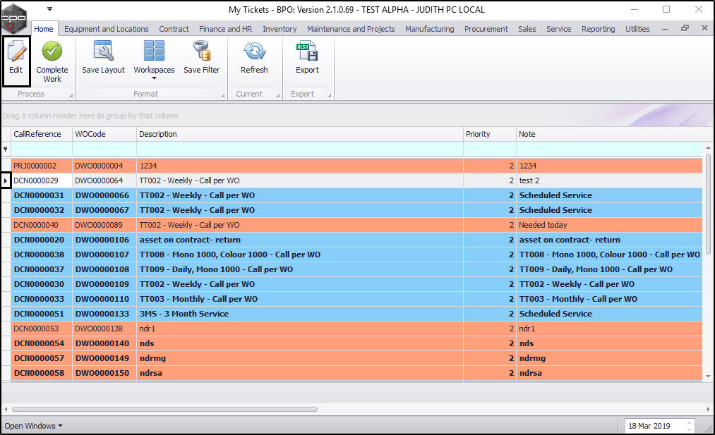Switch to the Inventory ribbon tab

click(280, 29)
